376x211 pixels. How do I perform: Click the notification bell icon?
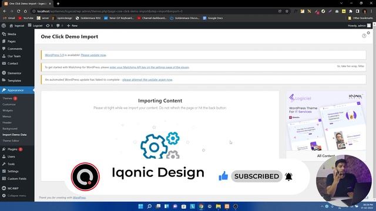coord(288,176)
